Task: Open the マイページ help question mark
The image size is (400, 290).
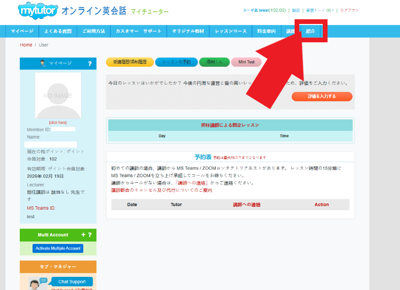Action: coord(90,63)
